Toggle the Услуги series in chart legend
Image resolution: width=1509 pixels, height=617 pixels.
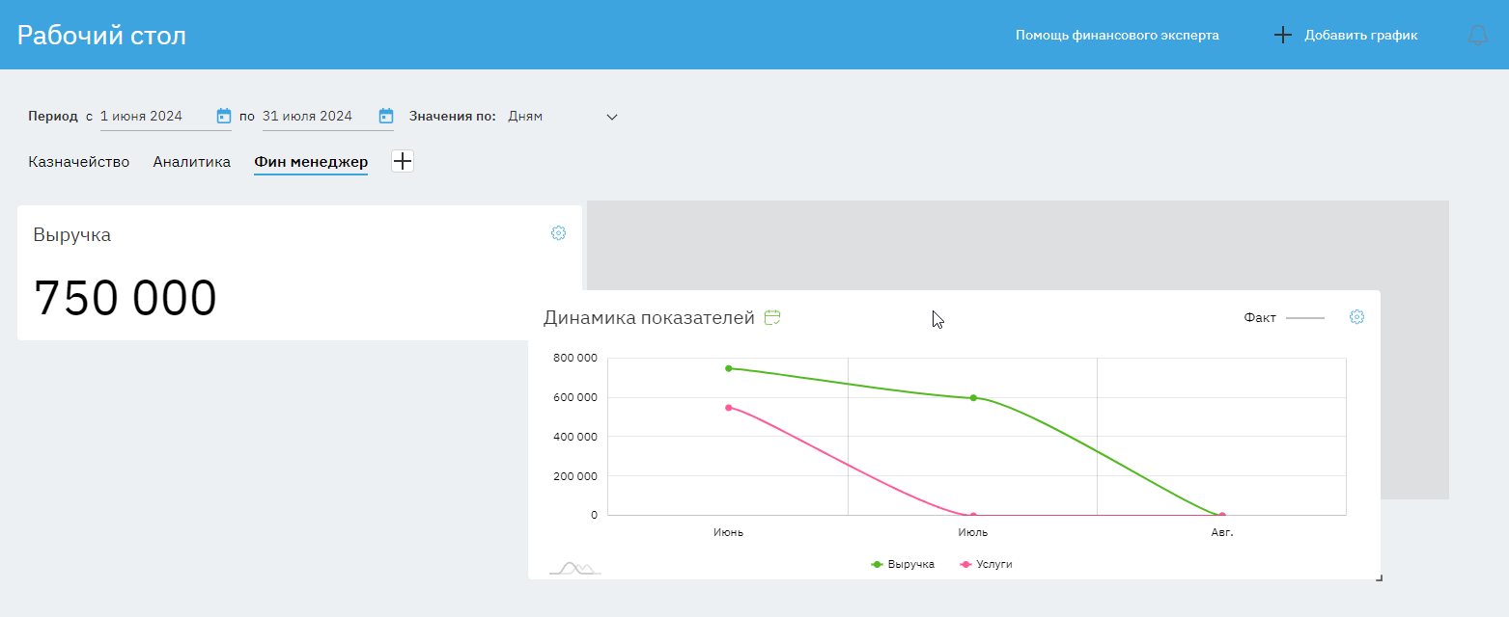click(987, 564)
